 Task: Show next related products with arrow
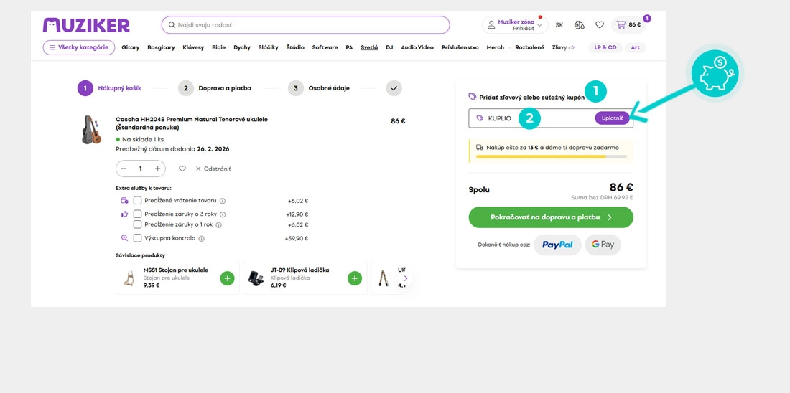click(x=406, y=278)
